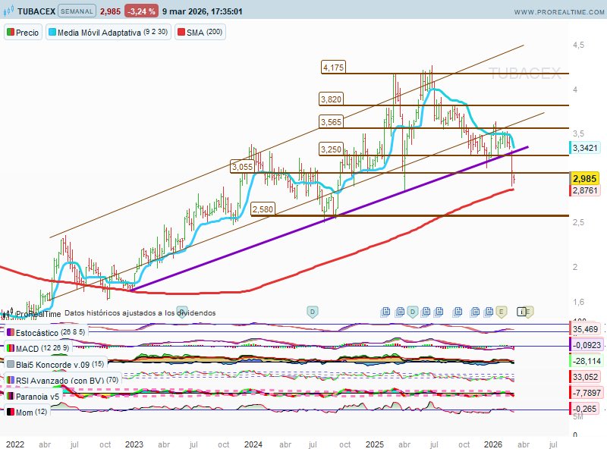
Task: Click the -28,114 Koncorde value tag
Action: coord(585,361)
